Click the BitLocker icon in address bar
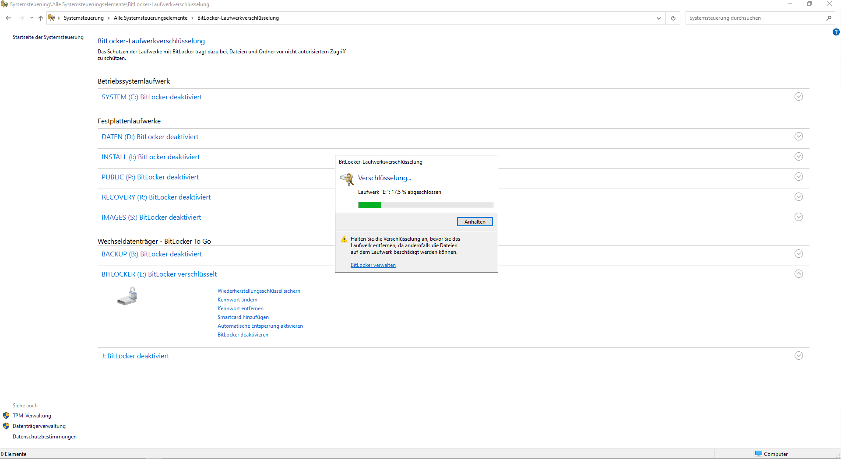Image resolution: width=841 pixels, height=459 pixels. pos(51,18)
